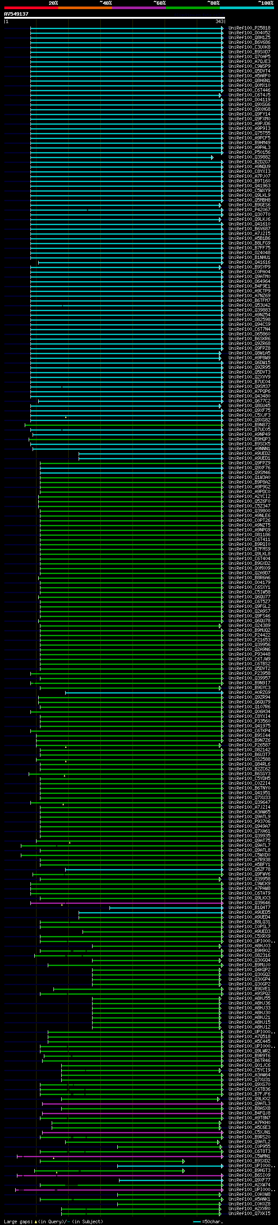Viewport: 278px width, 1225px height.
Task: Click the UniRef100_Q9FPZ9 label
Action: tap(249, 463)
